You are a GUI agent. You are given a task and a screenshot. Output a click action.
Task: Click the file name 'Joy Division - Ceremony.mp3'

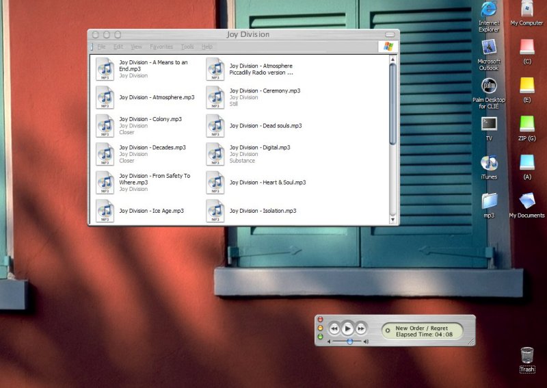click(265, 91)
